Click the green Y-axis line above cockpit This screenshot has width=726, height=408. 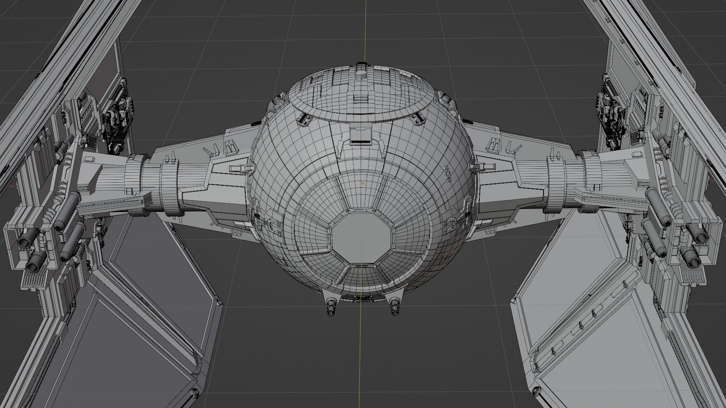(365, 30)
